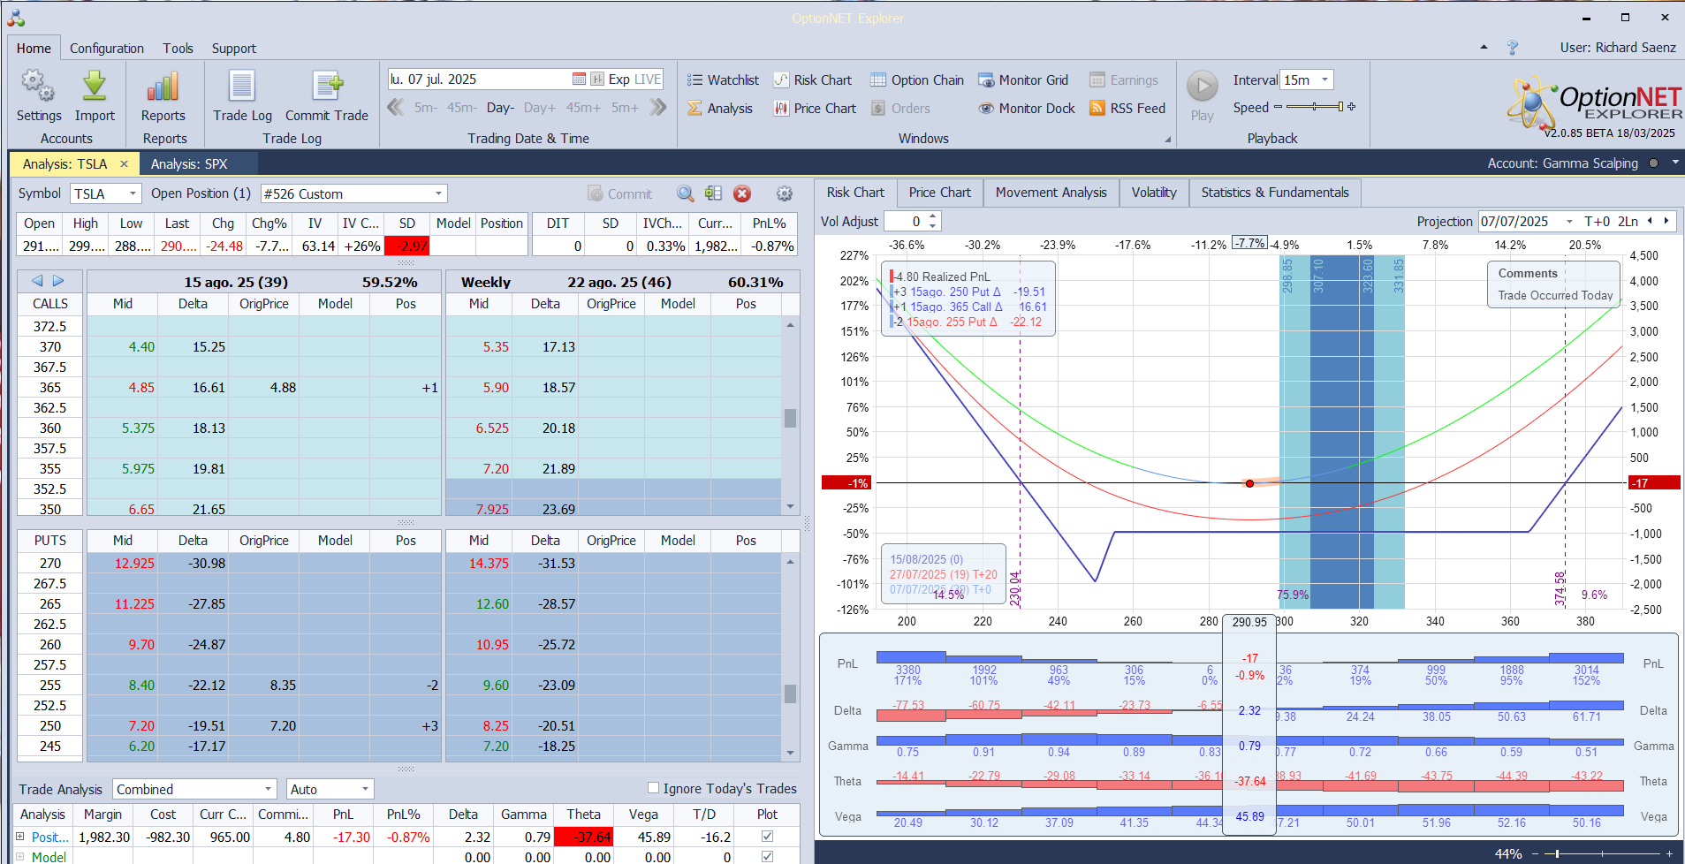Click the Import download arrow icon
The image size is (1685, 864).
point(95,86)
